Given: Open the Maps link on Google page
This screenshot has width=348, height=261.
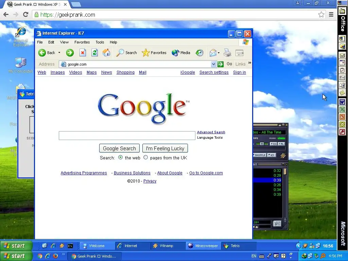Looking at the screenshot, I should (x=92, y=72).
